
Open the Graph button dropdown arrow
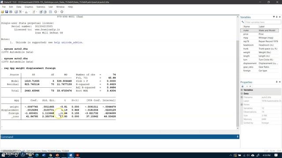[x=29, y=12]
